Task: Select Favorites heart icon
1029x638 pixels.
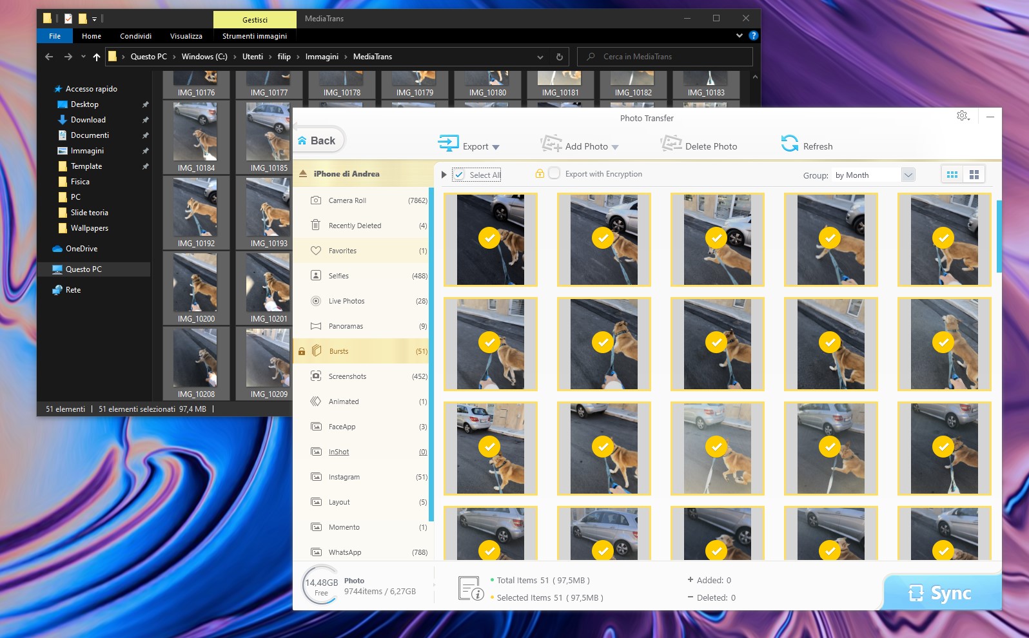Action: click(x=316, y=251)
